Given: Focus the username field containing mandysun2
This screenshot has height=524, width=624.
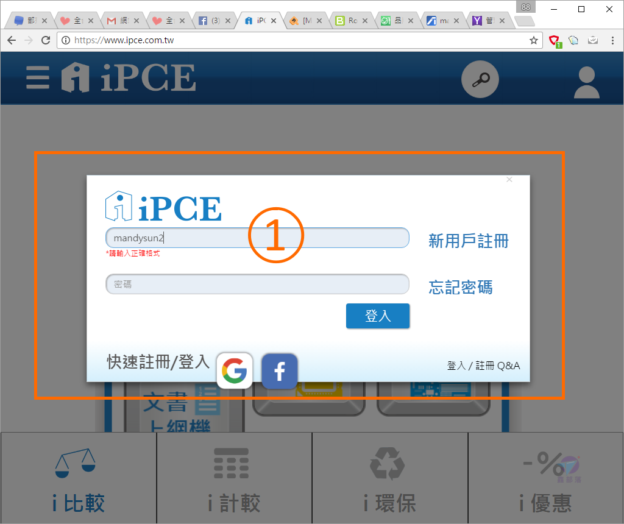Looking at the screenshot, I should click(257, 238).
